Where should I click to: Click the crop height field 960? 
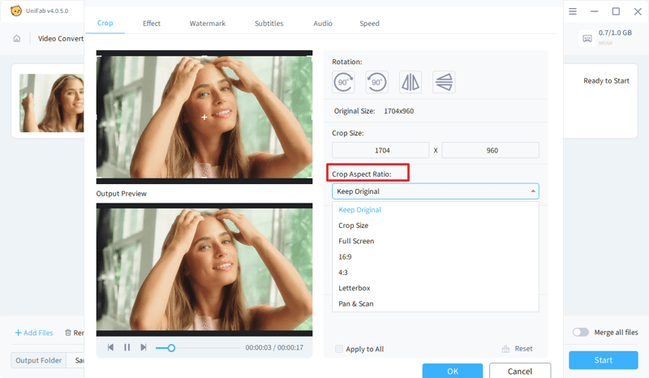tap(491, 150)
